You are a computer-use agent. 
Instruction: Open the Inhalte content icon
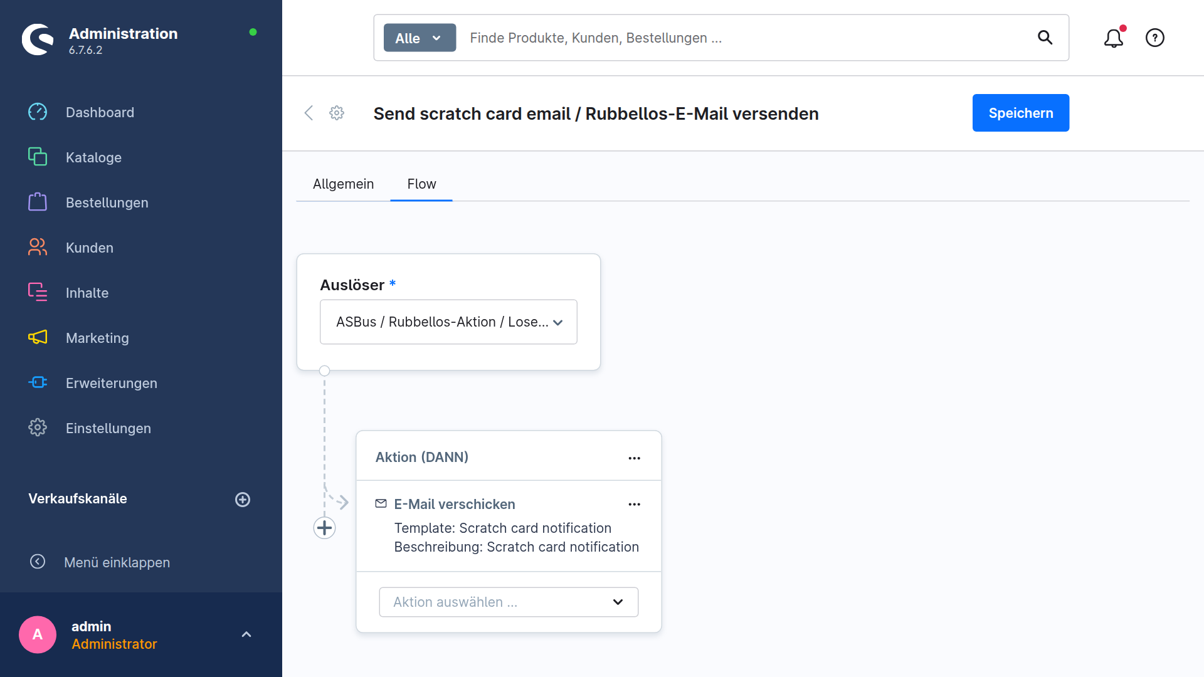click(38, 292)
